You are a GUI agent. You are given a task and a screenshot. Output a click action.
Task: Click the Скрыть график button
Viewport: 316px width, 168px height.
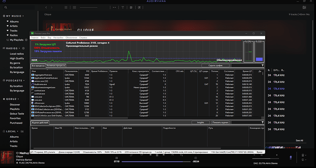coord(215,65)
